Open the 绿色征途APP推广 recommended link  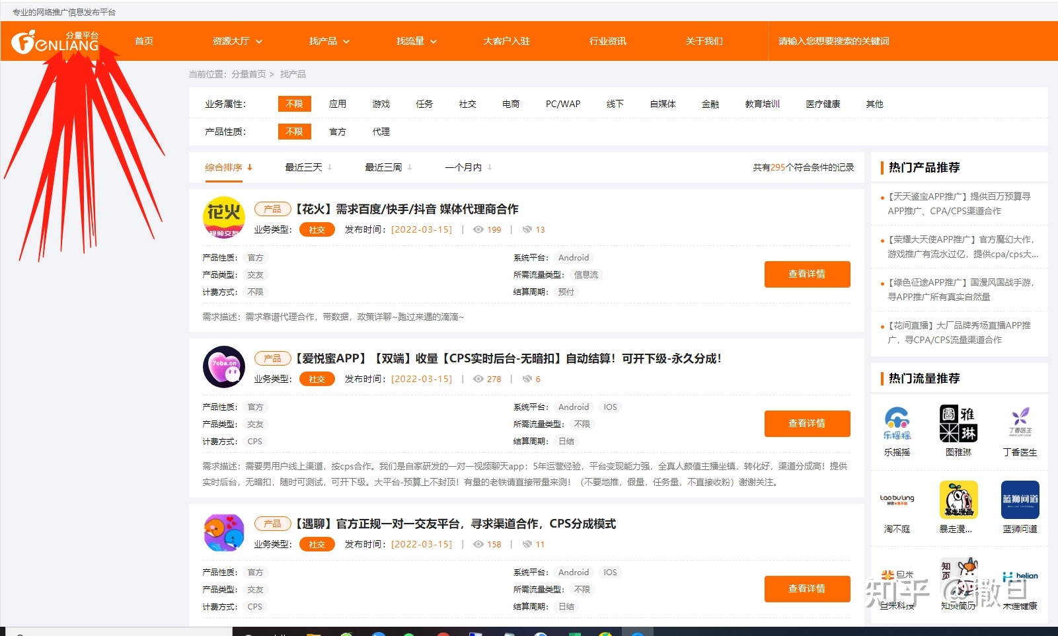(x=961, y=290)
